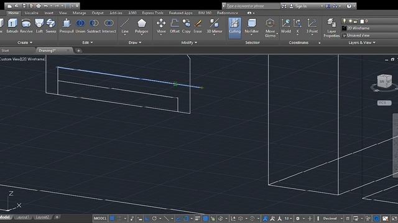The width and height of the screenshot is (398, 223).
Task: Expand the Layers & View panel
Action: 362,43
